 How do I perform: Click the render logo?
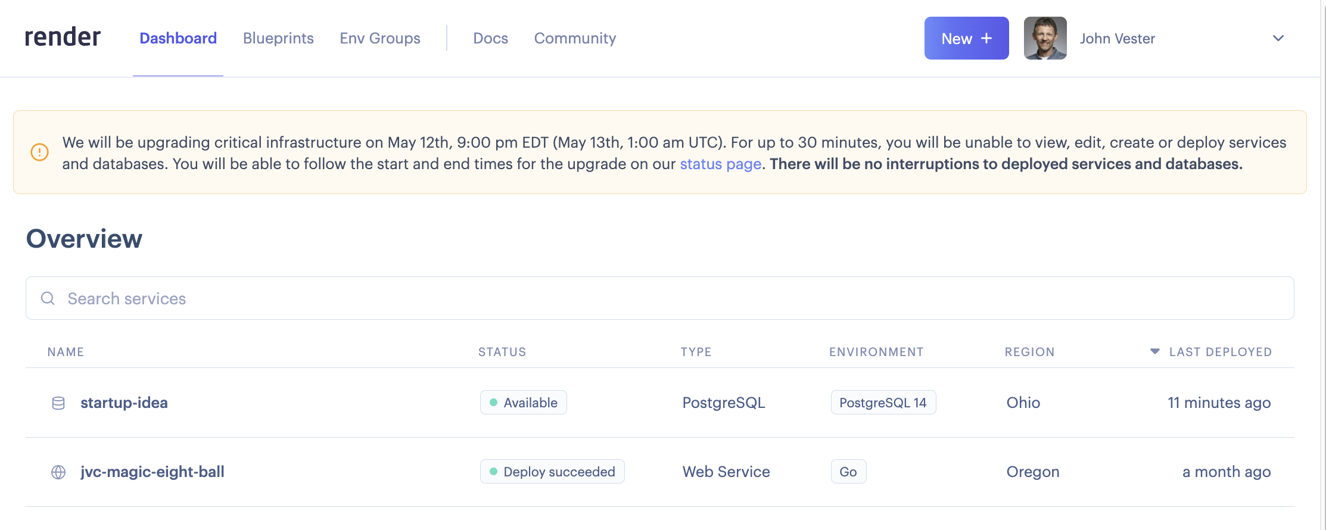coord(63,38)
